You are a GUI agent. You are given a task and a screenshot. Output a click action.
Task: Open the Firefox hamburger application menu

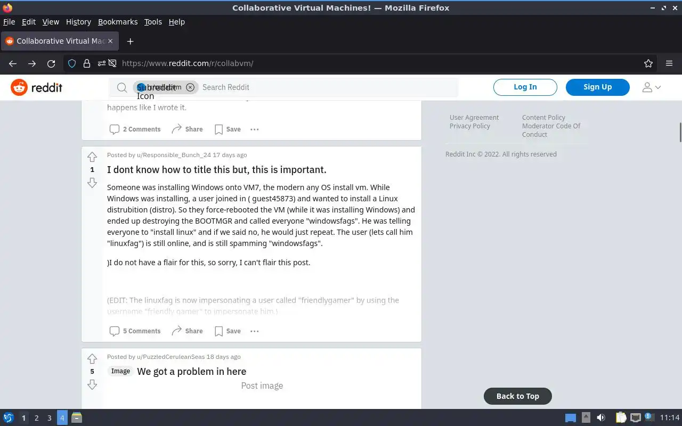point(669,63)
